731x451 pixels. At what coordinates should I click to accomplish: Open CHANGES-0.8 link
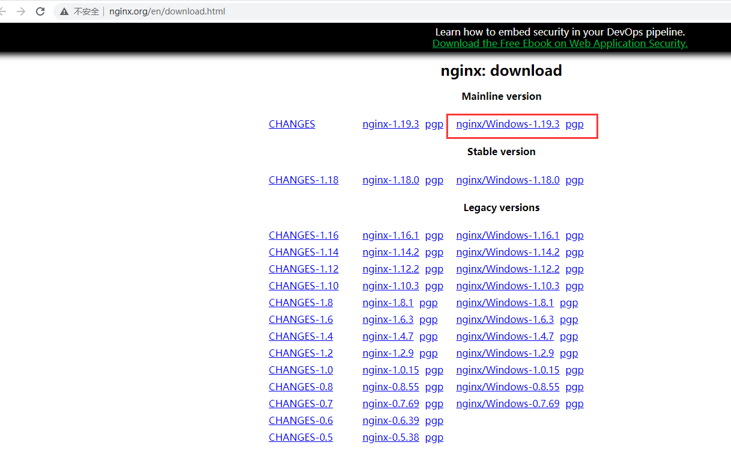300,387
